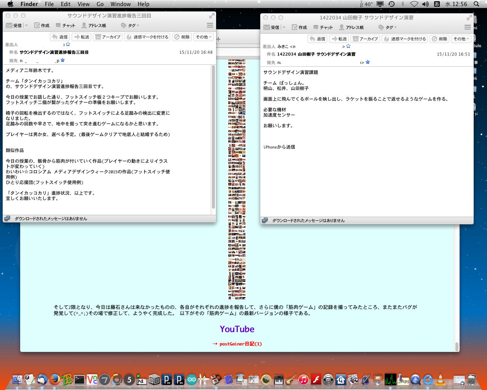Click 作成 in the left mail window

tap(42, 26)
